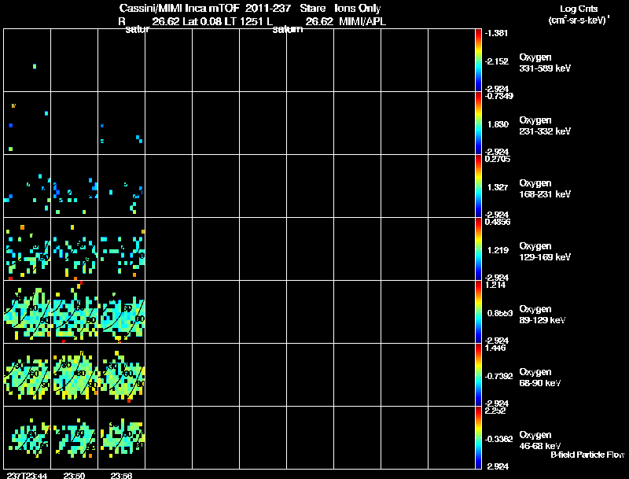Click the 331-589 keV image panel at 23:44
629x479 pixels.
point(28,61)
